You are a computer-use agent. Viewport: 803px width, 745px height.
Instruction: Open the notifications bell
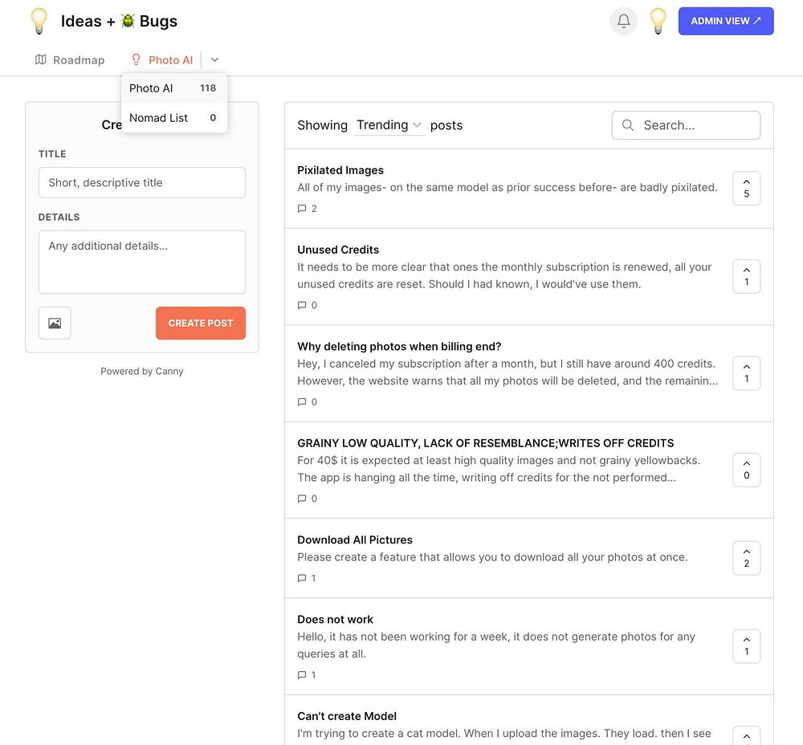coord(624,22)
